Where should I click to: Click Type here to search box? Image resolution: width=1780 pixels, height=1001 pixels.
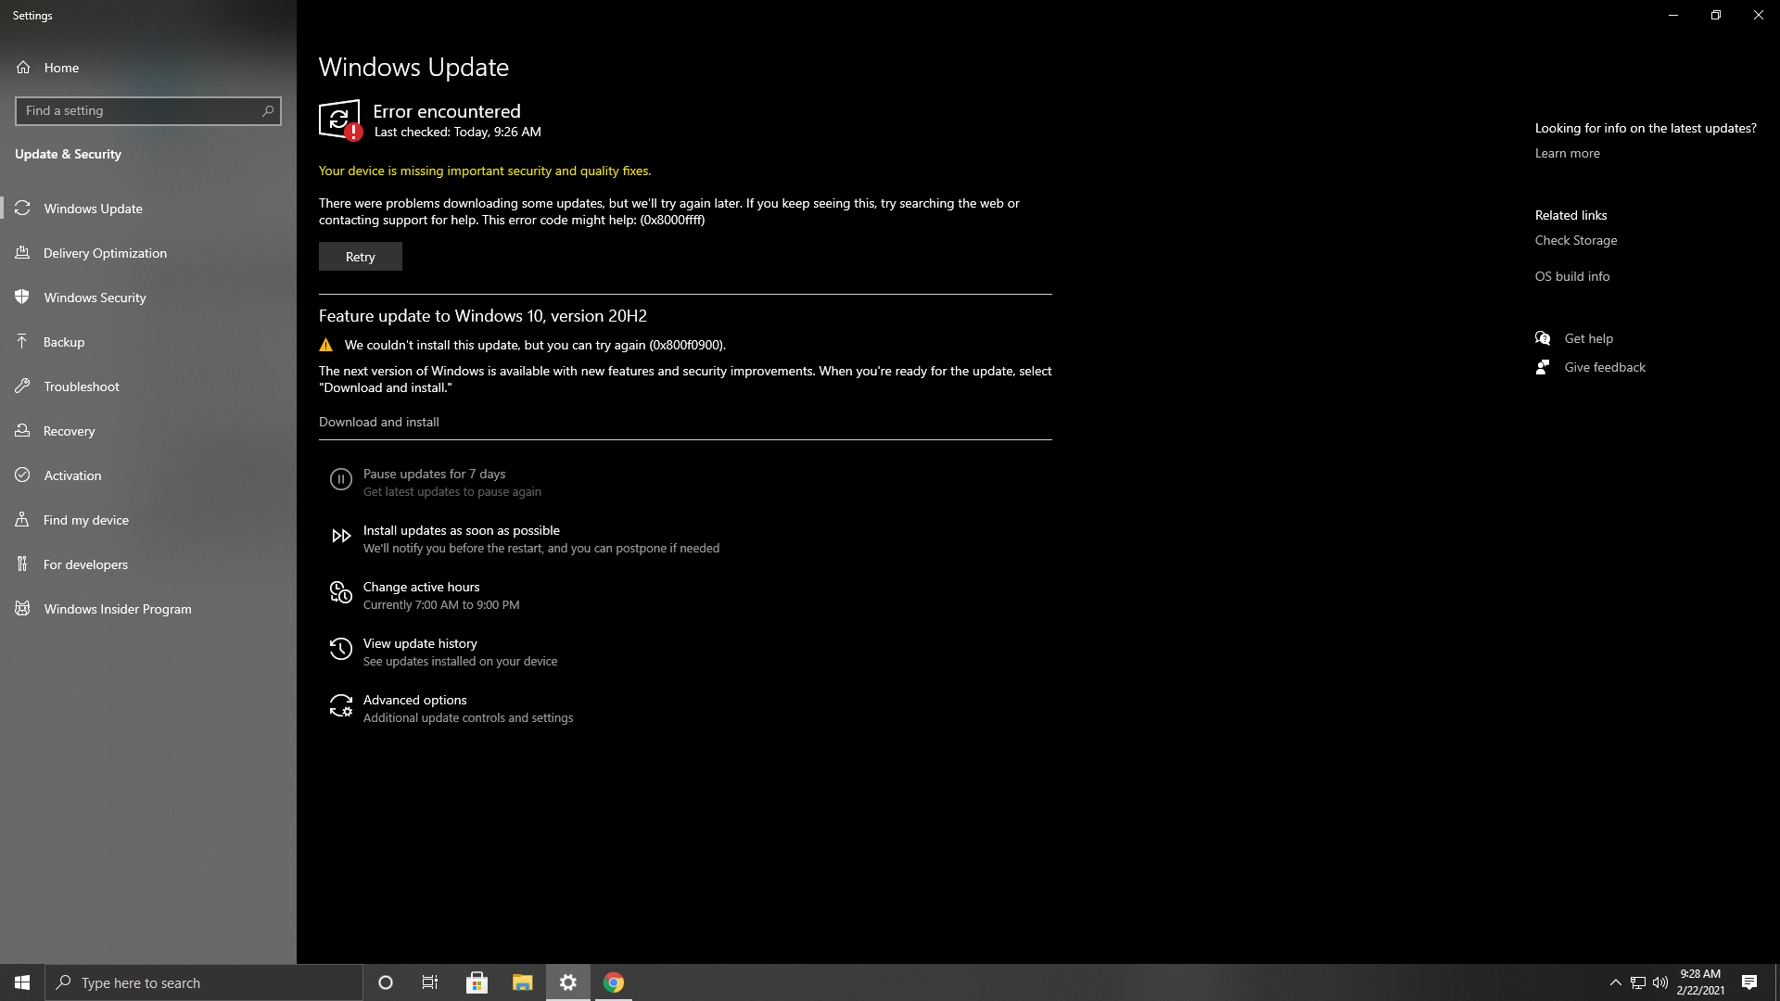(x=204, y=982)
